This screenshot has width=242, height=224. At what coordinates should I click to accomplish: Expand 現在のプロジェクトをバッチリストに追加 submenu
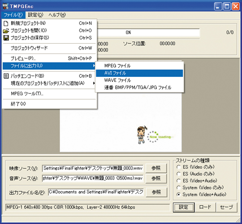click(x=94, y=83)
